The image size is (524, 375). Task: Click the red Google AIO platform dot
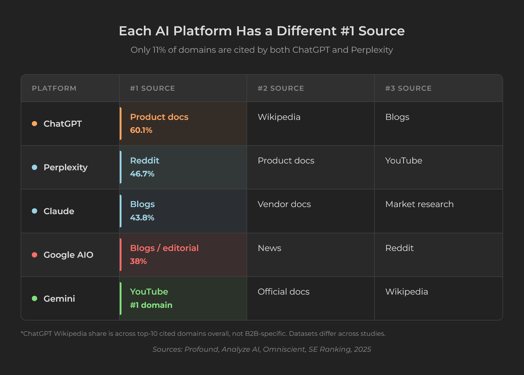point(35,255)
